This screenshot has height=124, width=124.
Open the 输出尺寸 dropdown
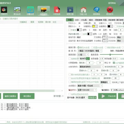point(87,90)
